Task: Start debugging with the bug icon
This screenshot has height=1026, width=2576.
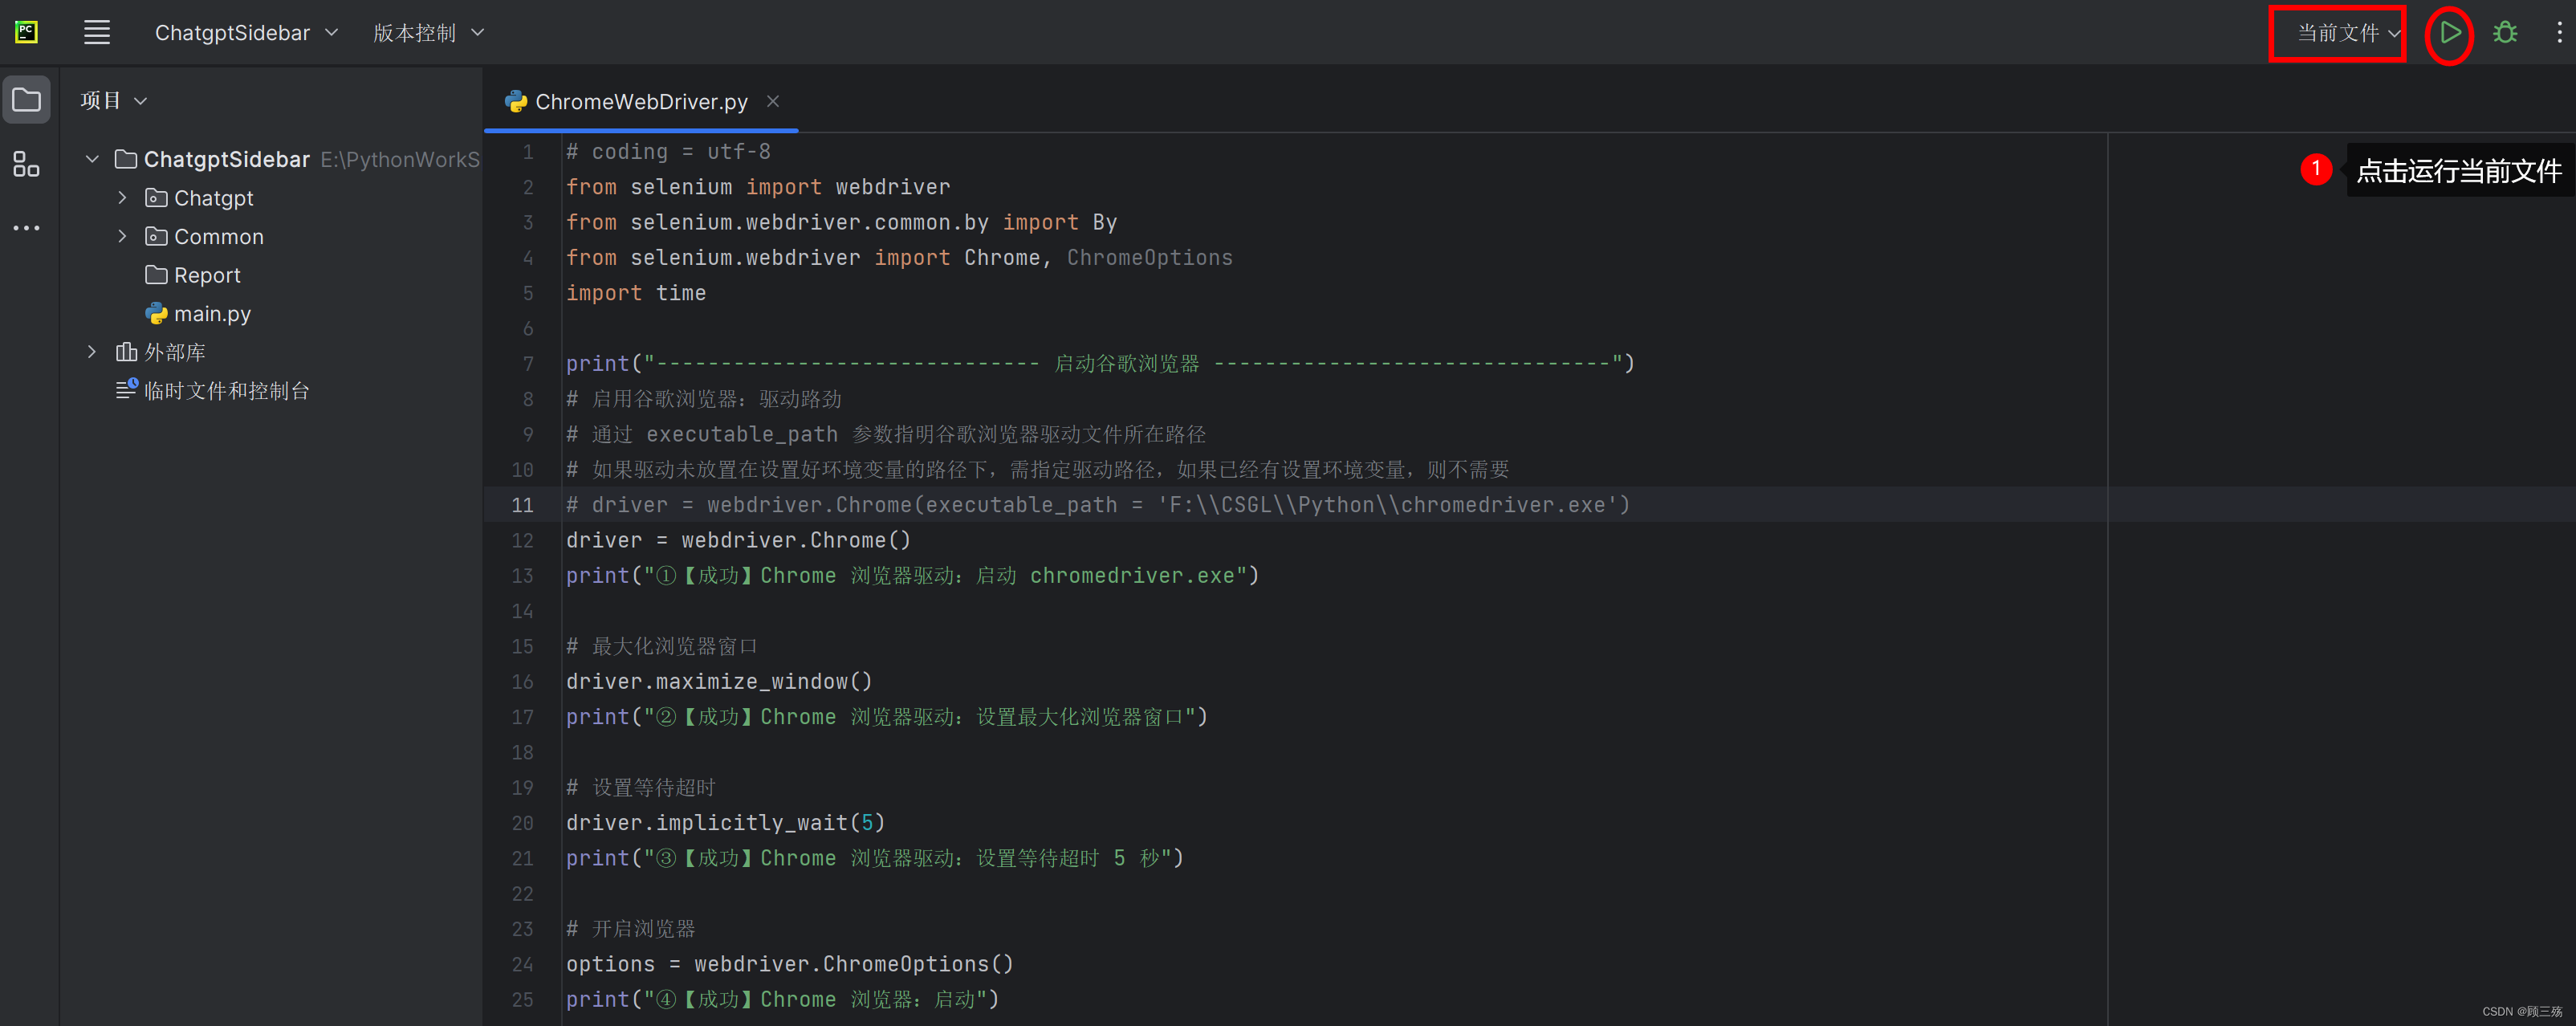Action: click(x=2505, y=33)
